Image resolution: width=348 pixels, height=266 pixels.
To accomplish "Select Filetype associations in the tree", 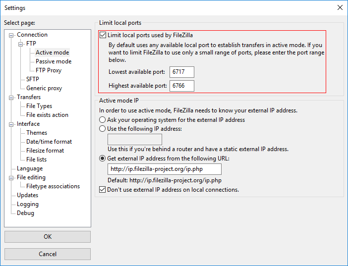I will click(53, 186).
